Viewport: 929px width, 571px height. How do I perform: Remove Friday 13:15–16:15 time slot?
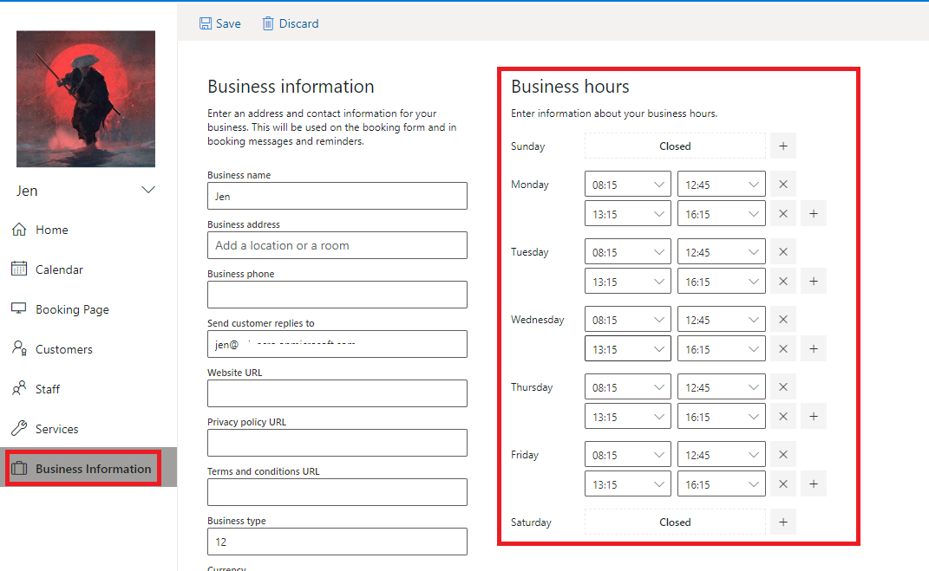[x=783, y=483]
